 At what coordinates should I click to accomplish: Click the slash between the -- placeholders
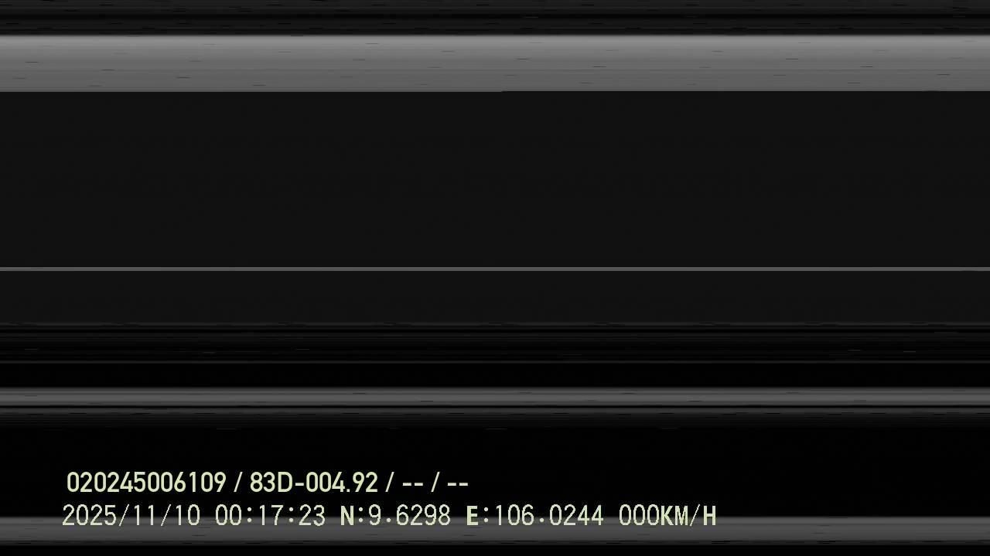(x=435, y=483)
